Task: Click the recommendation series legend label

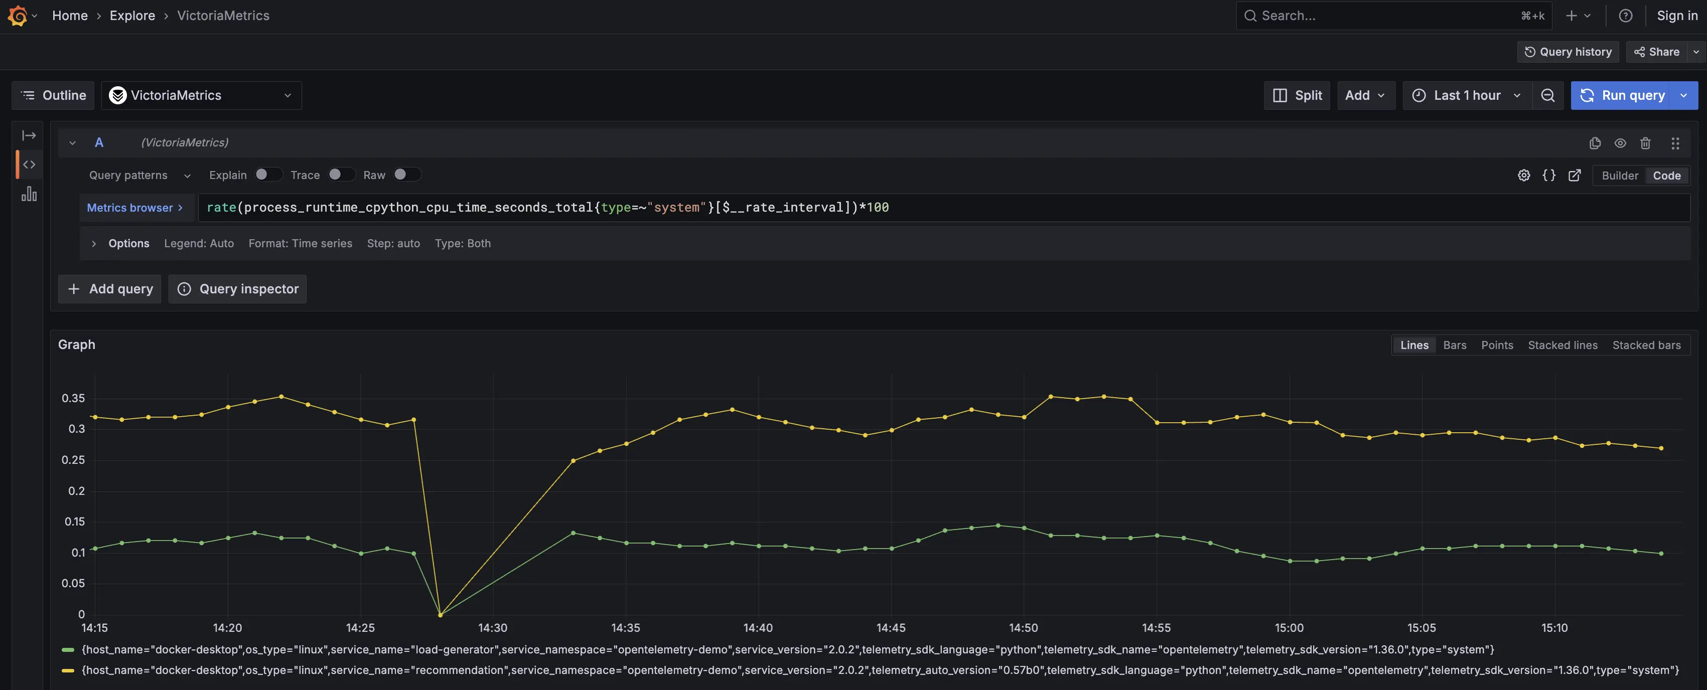Action: pos(880,670)
